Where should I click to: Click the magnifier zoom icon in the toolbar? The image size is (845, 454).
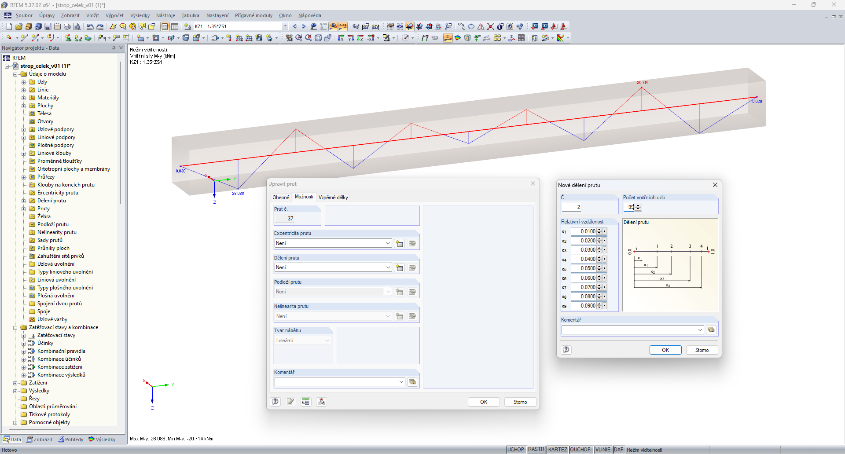[298, 38]
